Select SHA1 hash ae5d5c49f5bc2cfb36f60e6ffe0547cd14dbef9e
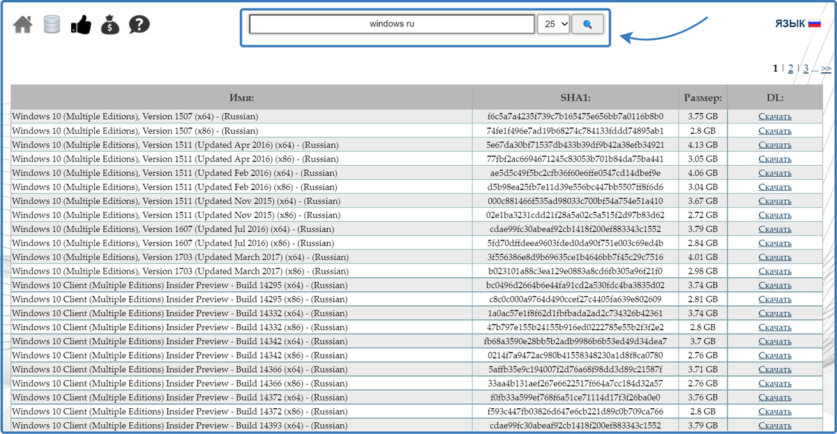 [575, 173]
